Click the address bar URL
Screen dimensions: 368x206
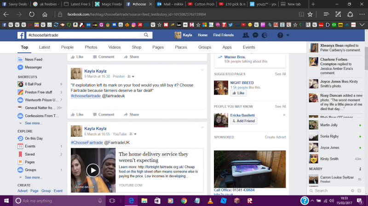[x=137, y=14]
